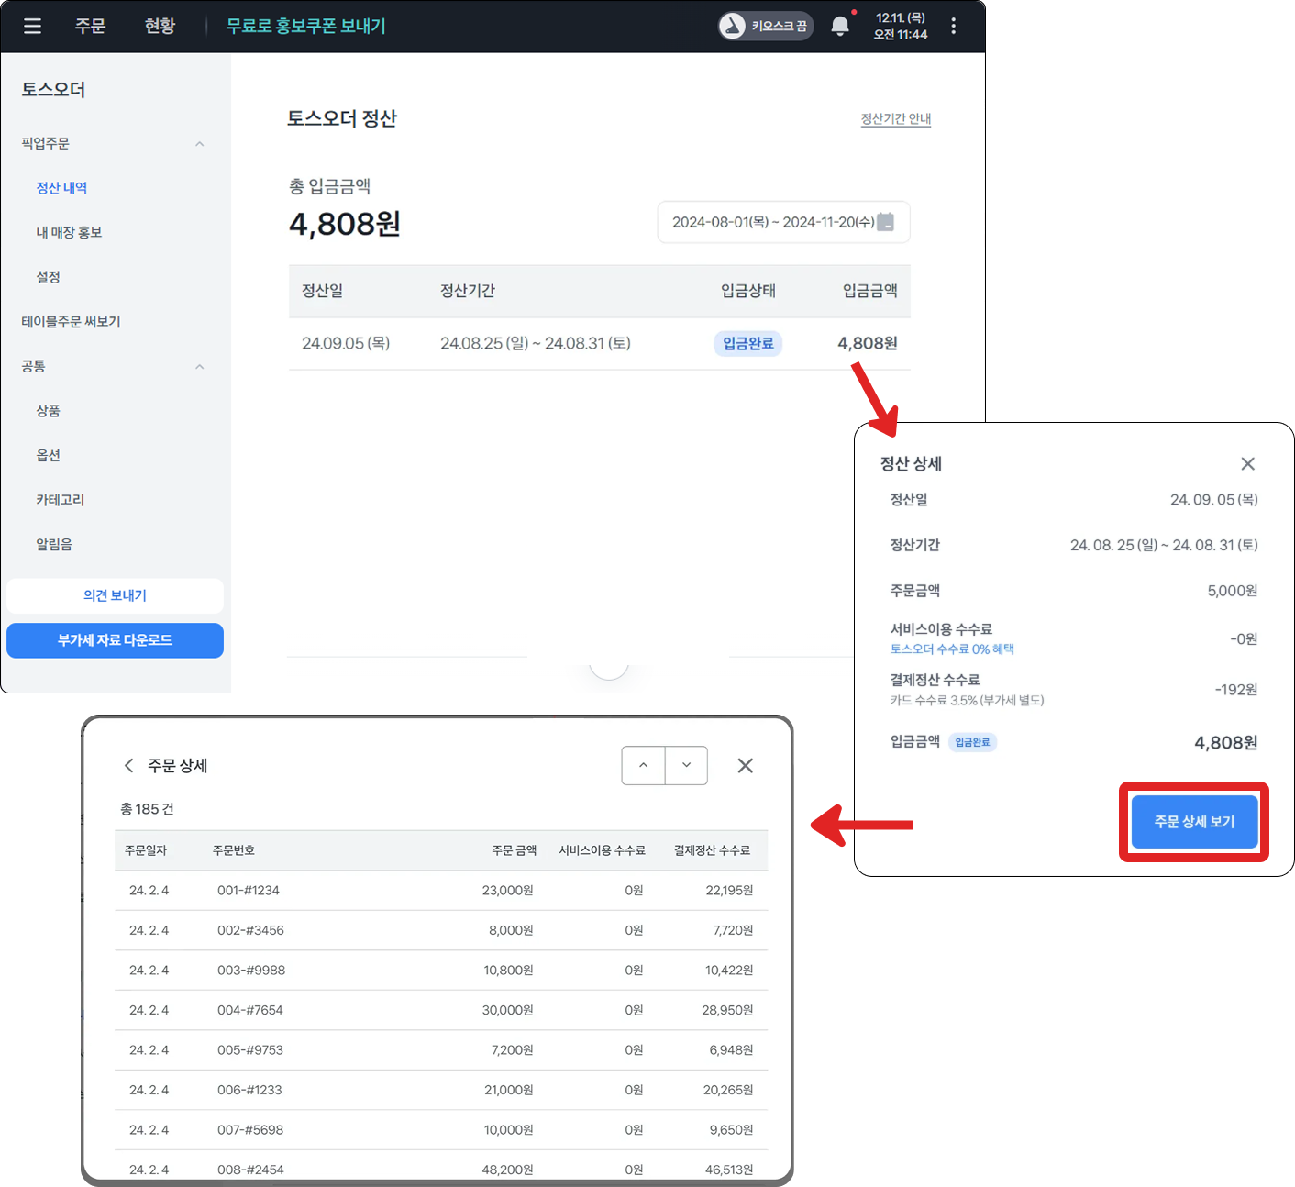Click the 입금완료 status badge in table

coord(747,344)
